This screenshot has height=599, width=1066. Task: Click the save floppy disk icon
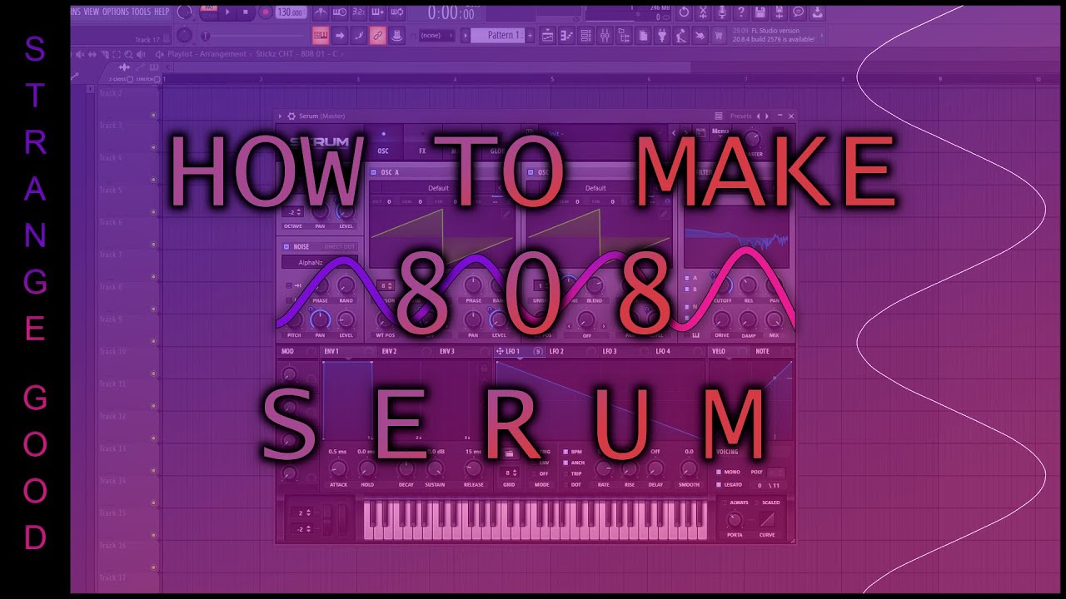click(x=760, y=12)
